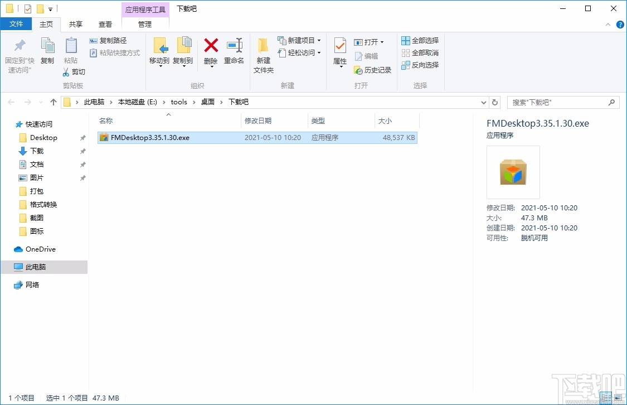Screen dimensions: 627x405
Task: Click inside the 搜索下载吧 search box
Action: [x=557, y=102]
